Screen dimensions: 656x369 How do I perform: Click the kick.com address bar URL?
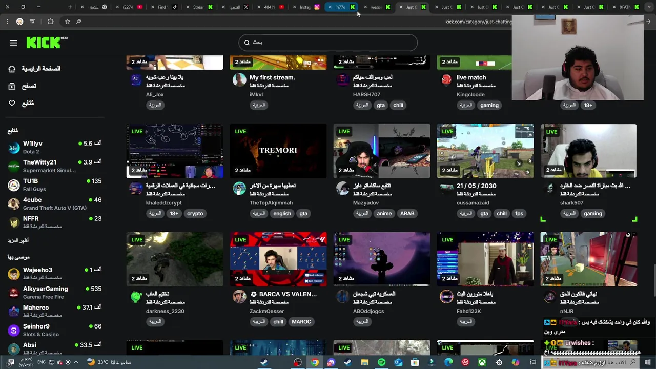point(479,22)
